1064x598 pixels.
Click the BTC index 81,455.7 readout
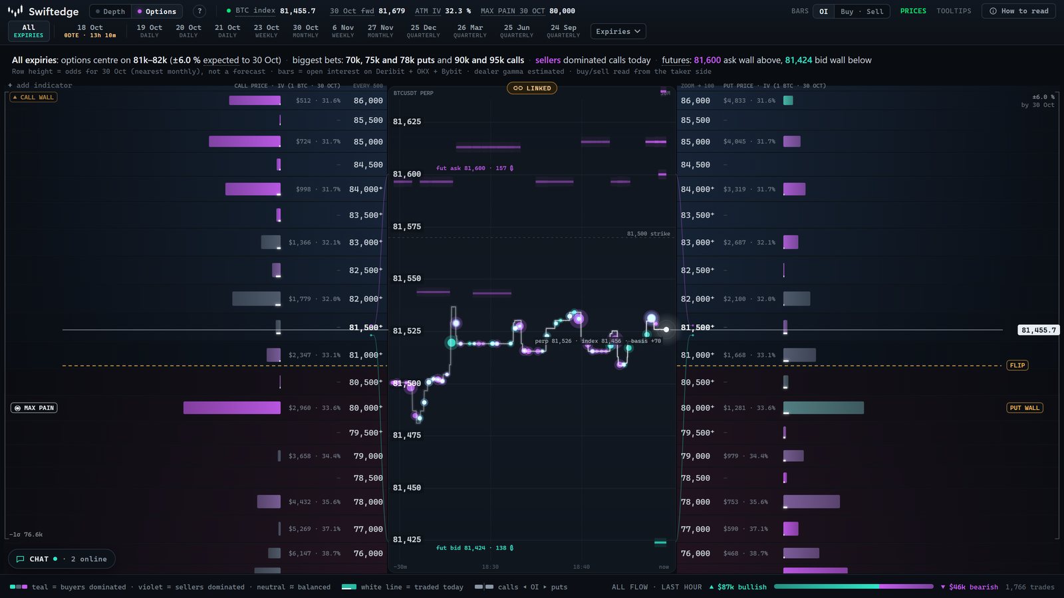[x=271, y=11]
